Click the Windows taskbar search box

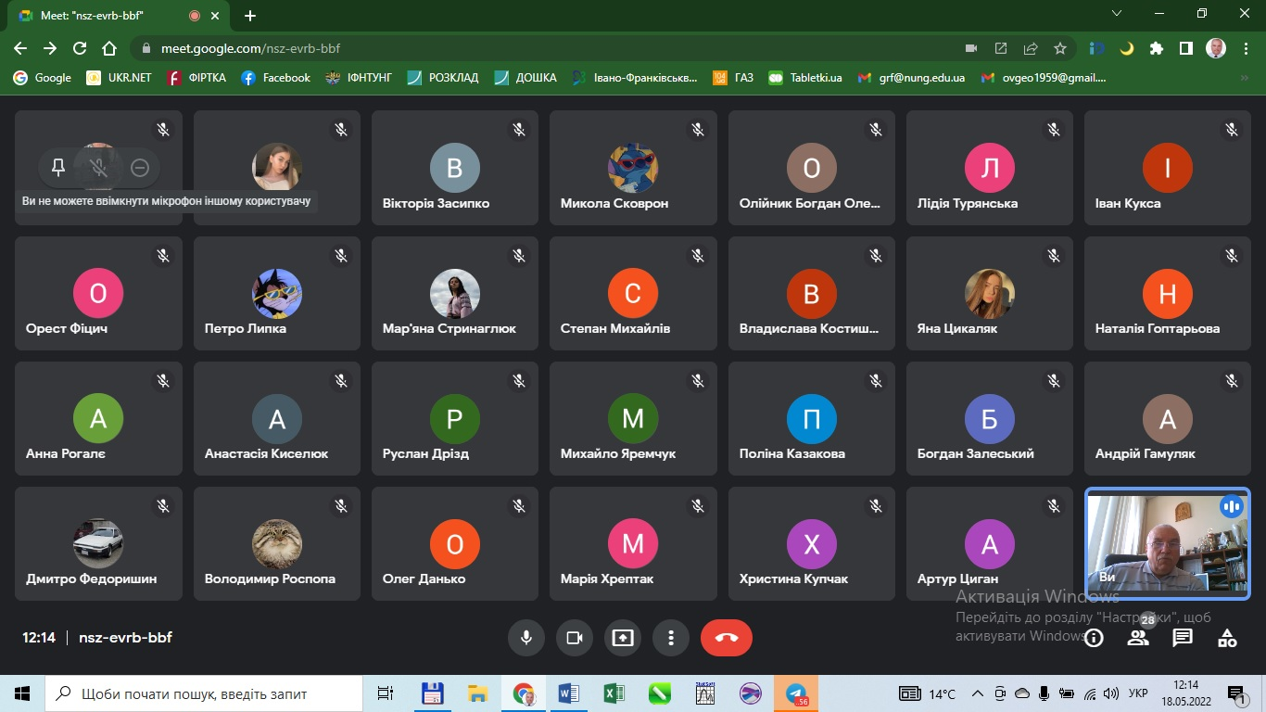204,693
